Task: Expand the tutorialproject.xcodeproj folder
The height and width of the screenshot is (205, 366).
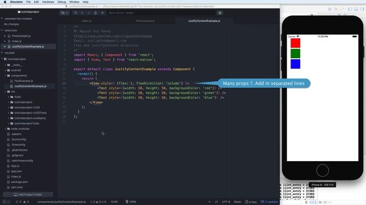Action: (x=9, y=118)
